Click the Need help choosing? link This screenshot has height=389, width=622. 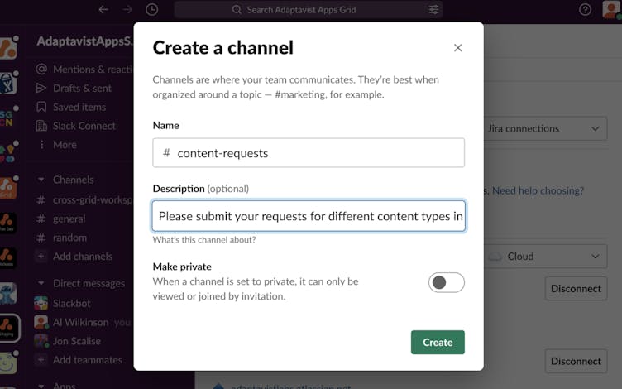click(x=538, y=191)
